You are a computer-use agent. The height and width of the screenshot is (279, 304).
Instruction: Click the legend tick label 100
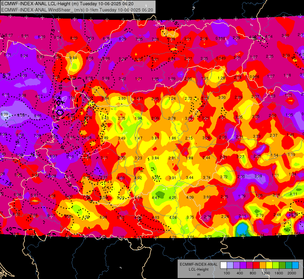click(227, 273)
